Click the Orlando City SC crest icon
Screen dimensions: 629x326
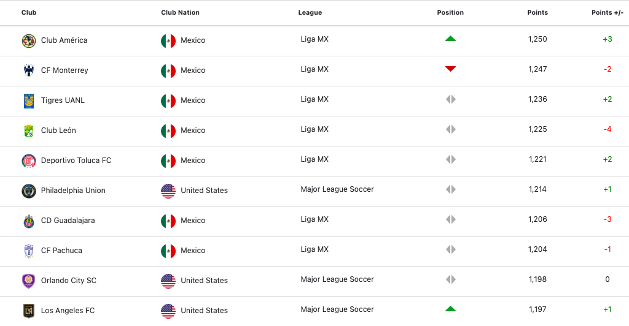coord(29,281)
